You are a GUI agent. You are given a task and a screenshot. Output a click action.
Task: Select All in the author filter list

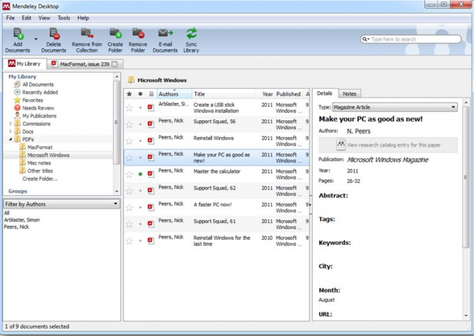[7, 213]
